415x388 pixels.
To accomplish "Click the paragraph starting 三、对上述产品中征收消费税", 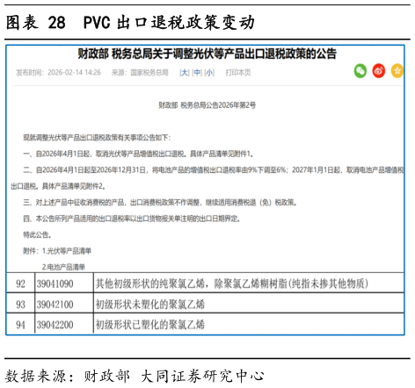I will (160, 202).
